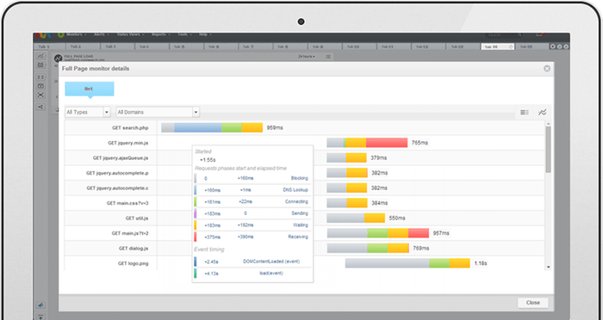Click the application logo in top bar
603x320 pixels.
42,35
